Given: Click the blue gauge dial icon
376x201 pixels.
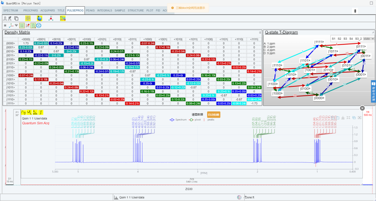Looking at the screenshot, I should coord(39,25).
